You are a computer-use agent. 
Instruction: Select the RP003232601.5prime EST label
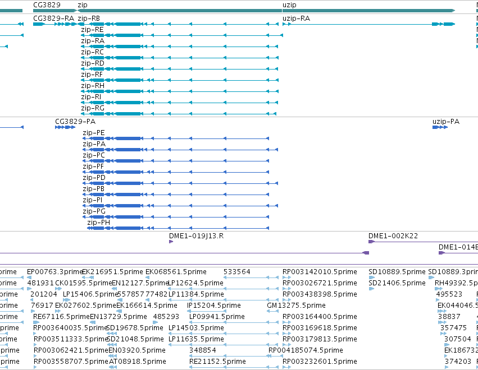(320, 362)
